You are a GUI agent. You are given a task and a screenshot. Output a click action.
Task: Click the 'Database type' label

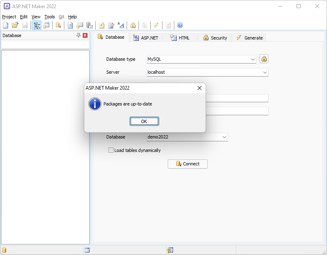(121, 59)
